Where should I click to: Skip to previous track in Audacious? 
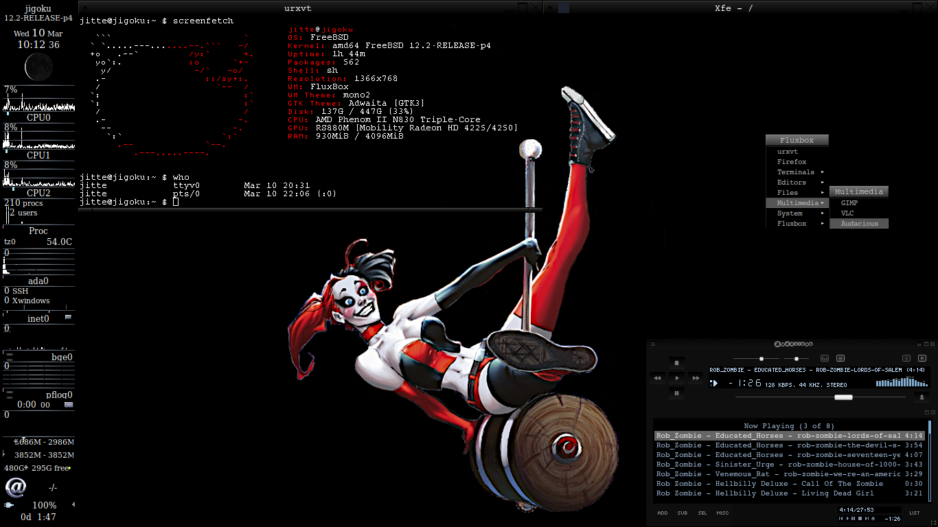[657, 378]
